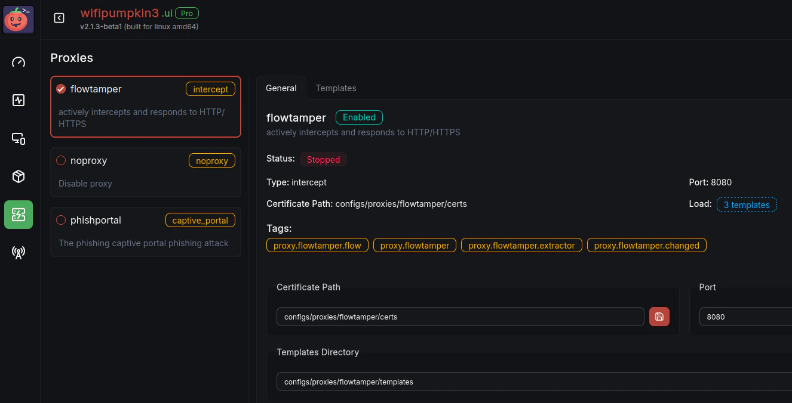792x403 pixels.
Task: Click the 3 templates load badge
Action: tap(747, 204)
